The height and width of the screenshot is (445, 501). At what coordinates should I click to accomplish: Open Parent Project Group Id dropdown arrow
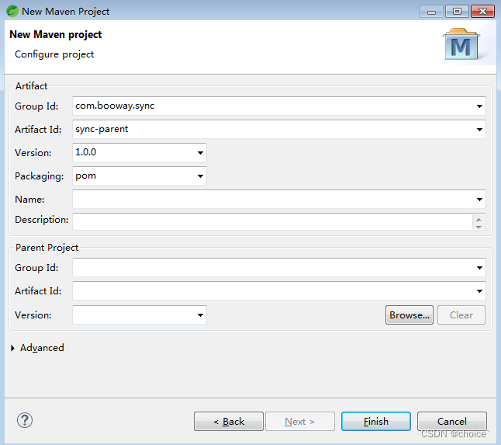[479, 267]
